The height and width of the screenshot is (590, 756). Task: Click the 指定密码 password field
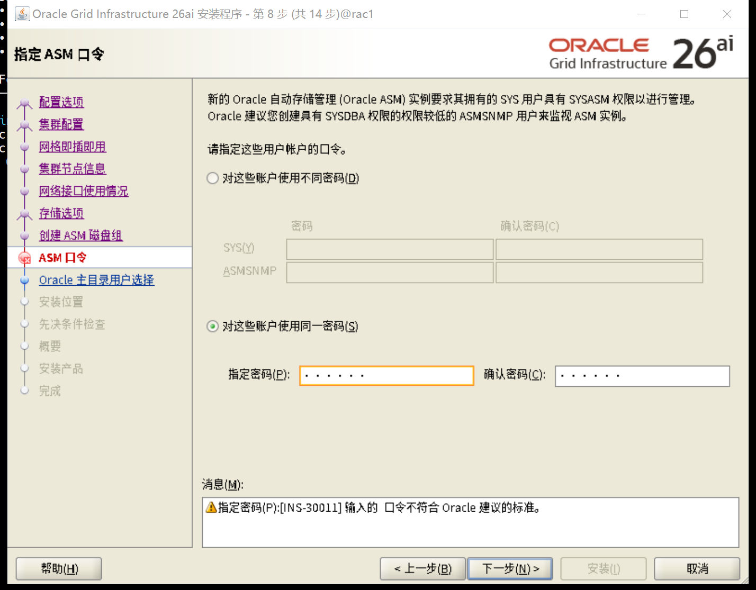(x=386, y=376)
